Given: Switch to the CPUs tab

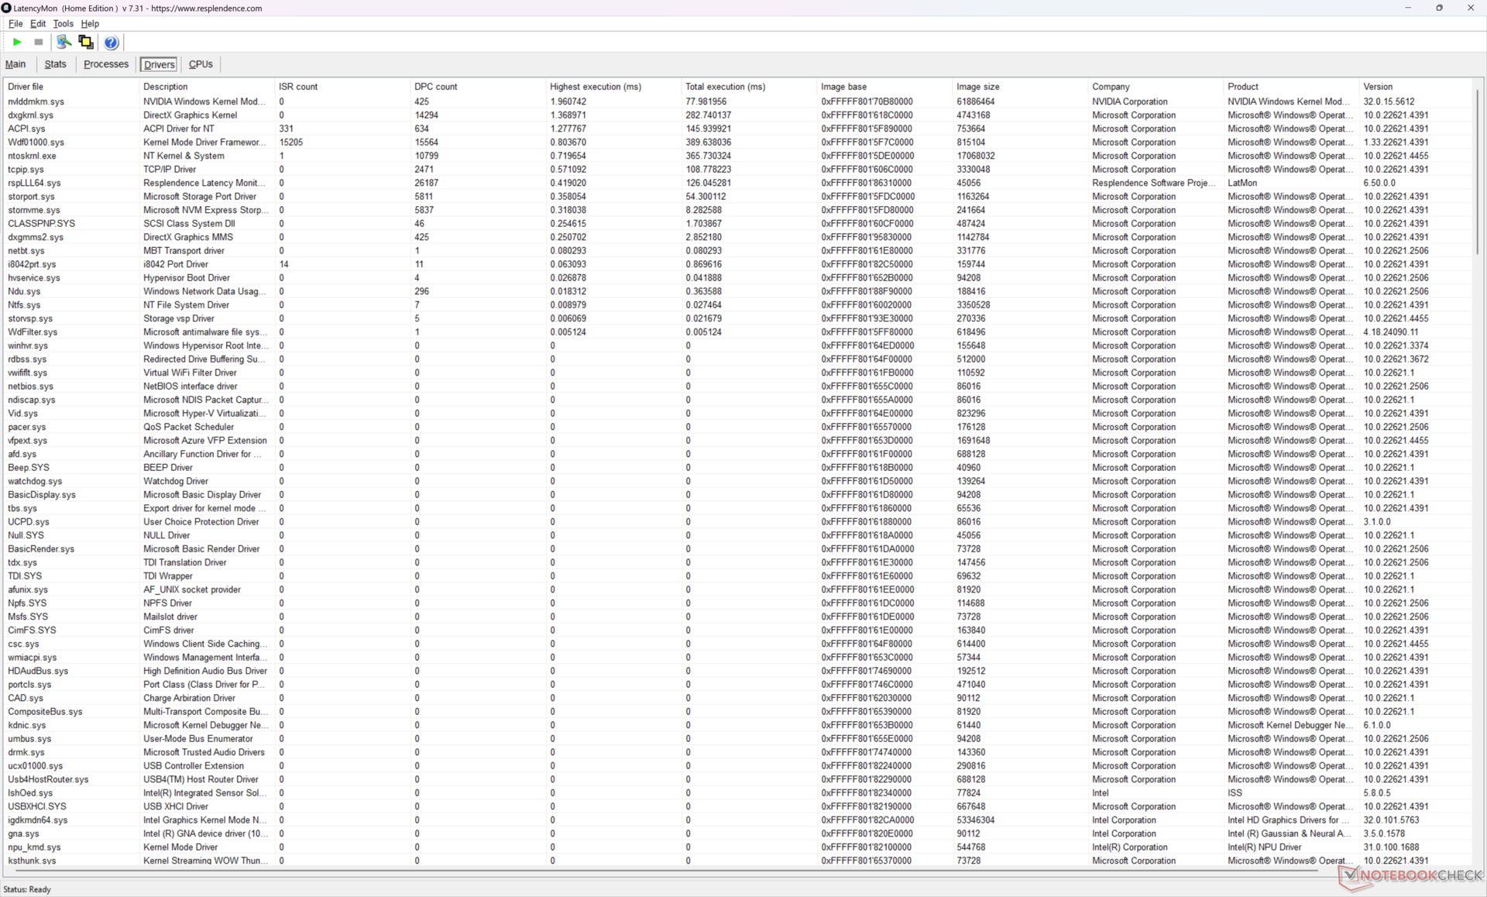Looking at the screenshot, I should pyautogui.click(x=201, y=64).
